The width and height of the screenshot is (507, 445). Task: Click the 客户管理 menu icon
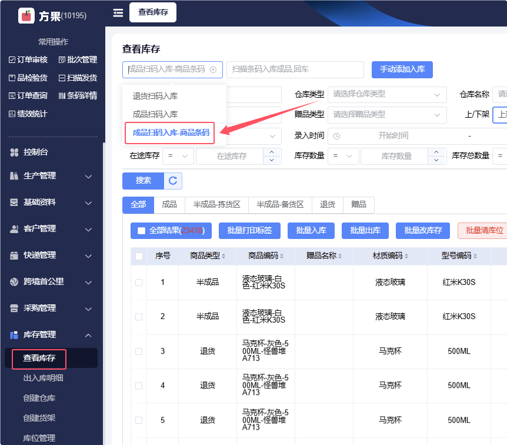14,229
